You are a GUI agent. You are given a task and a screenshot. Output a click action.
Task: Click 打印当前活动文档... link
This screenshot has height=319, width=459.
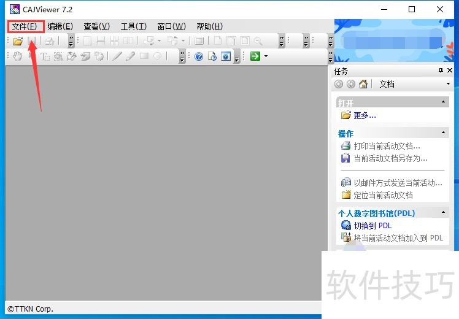click(387, 146)
